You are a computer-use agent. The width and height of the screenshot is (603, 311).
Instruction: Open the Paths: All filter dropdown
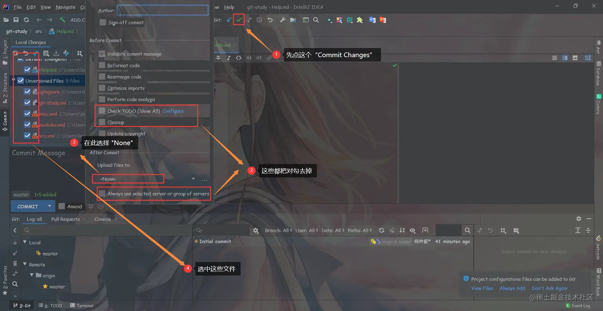point(360,230)
